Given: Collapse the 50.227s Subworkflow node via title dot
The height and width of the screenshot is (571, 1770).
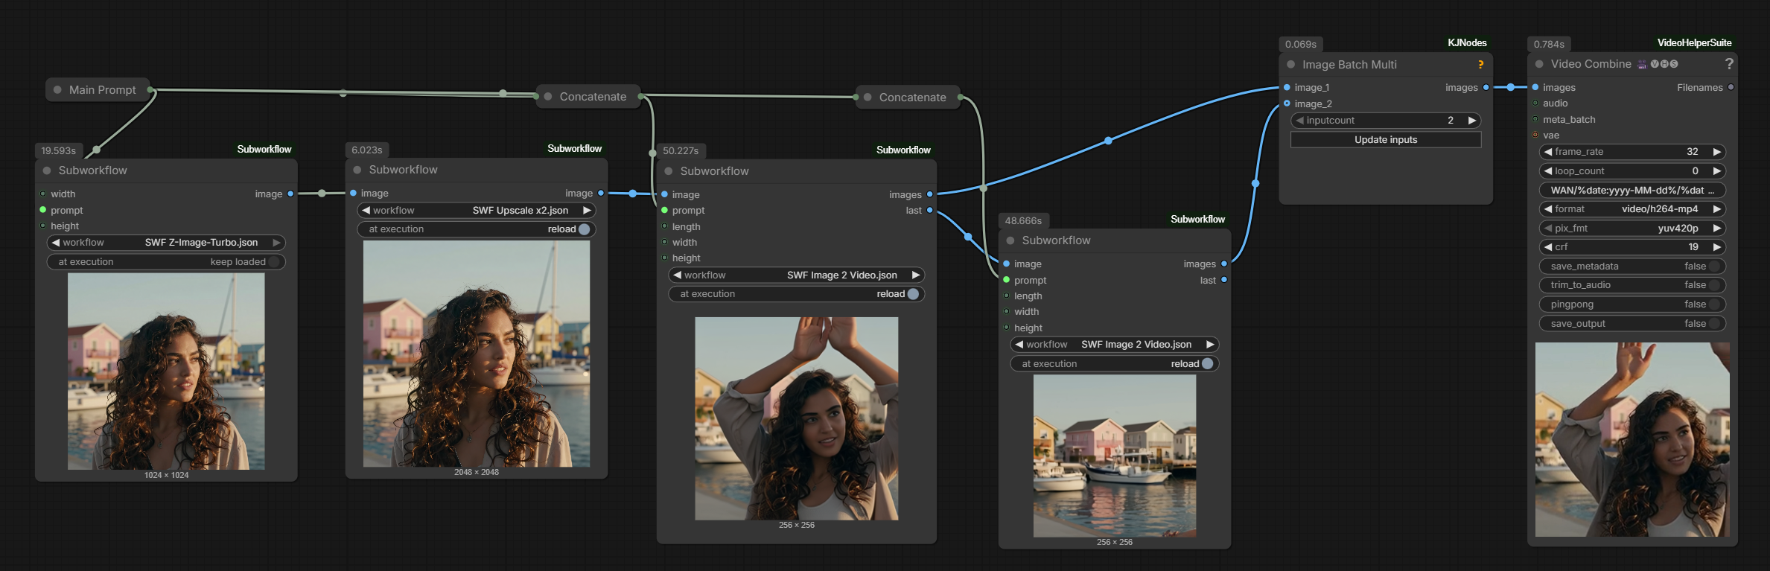Looking at the screenshot, I should pos(669,171).
